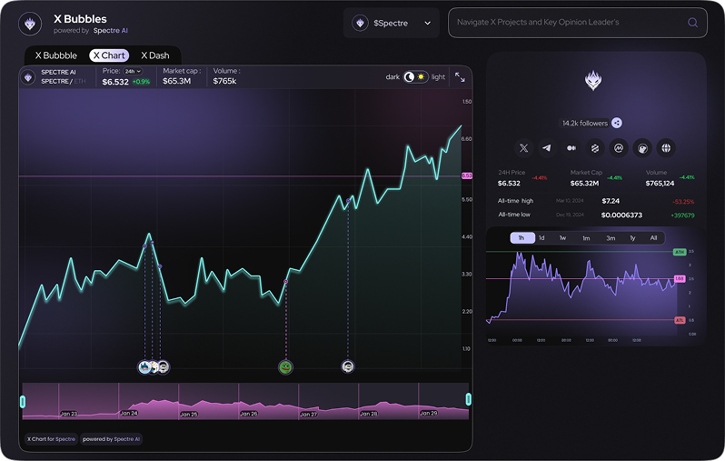
Task: Click the frog avatar marker below the chart
Action: point(286,367)
